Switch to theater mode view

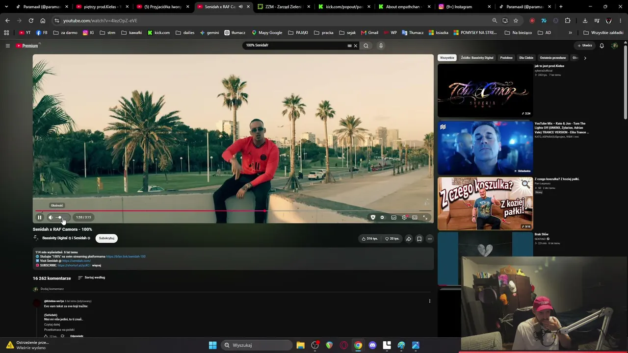click(x=415, y=217)
